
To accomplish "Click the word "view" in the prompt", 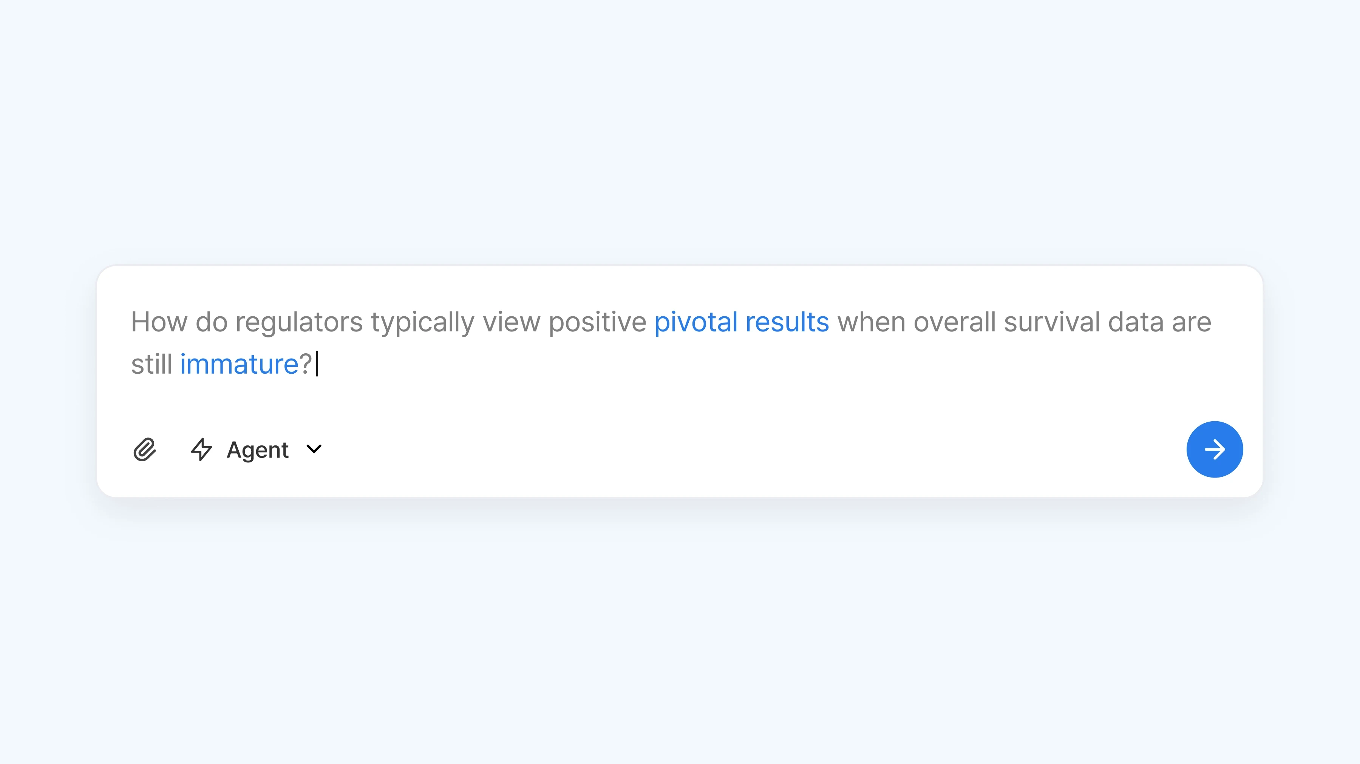I will click(512, 322).
